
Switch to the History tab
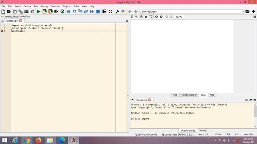(x=203, y=131)
